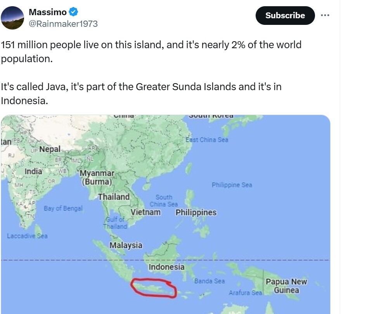Click the Papua New Guinea map label

286,286
